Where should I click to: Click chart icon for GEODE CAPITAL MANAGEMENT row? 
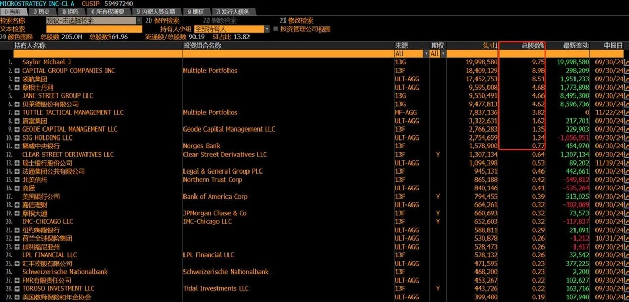click(x=626, y=130)
